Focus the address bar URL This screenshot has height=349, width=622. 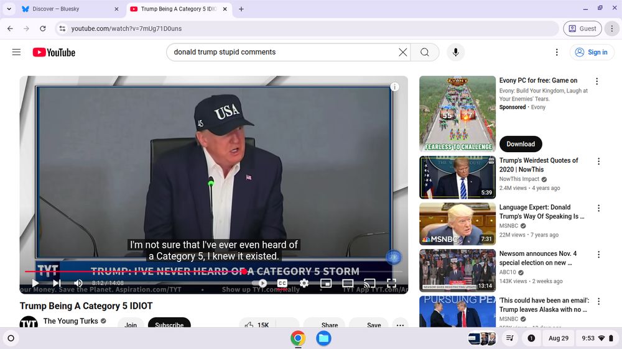[x=126, y=29]
